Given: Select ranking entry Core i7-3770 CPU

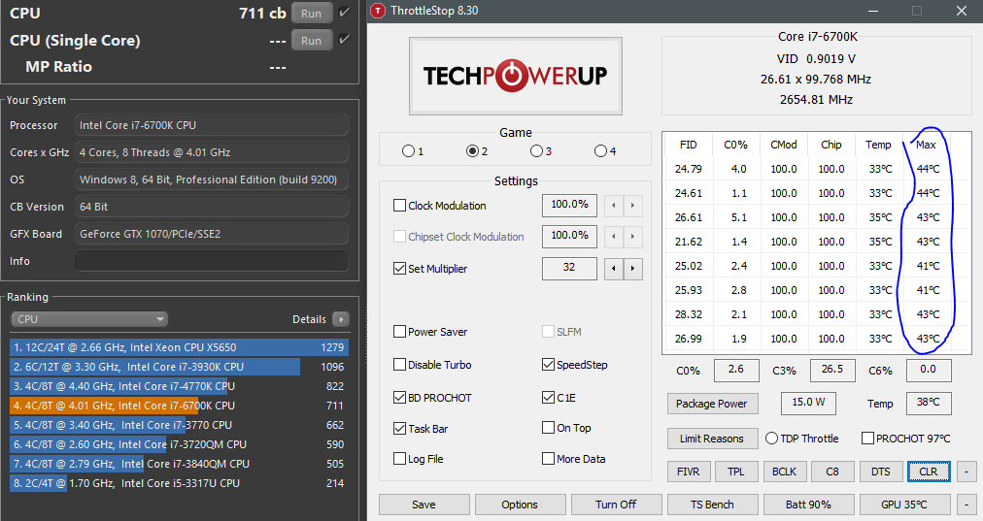Looking at the screenshot, I should point(179,425).
